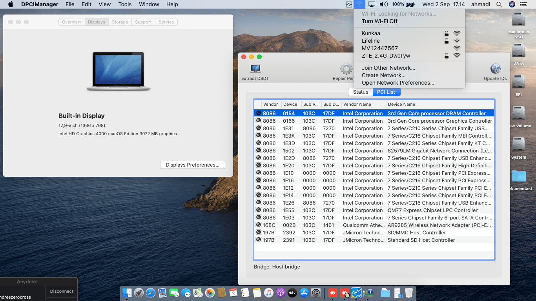Connect to the Lifeline network
The width and height of the screenshot is (536, 301).
[409, 41]
